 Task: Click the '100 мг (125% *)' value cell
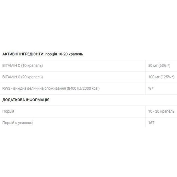(161, 77)
